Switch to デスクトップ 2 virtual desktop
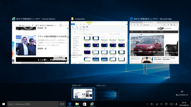191x107 pixels. pyautogui.click(x=107, y=94)
